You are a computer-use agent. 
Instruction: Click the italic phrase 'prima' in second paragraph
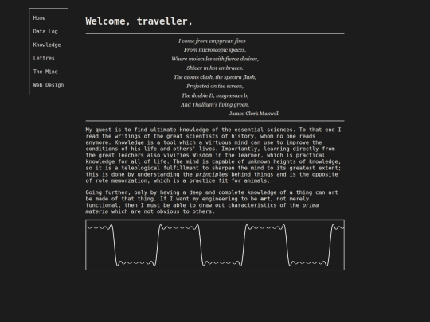coord(311,205)
